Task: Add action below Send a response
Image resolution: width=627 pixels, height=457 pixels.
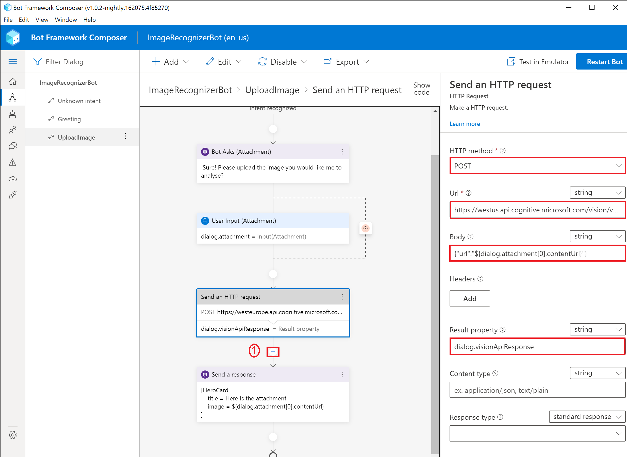Action: point(273,437)
